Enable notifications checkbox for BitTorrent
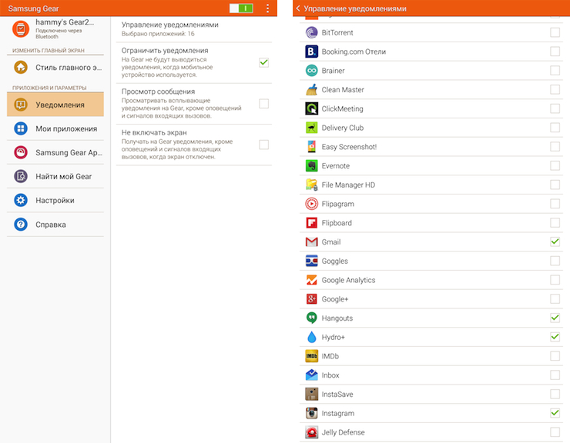The height and width of the screenshot is (443, 570). [555, 32]
